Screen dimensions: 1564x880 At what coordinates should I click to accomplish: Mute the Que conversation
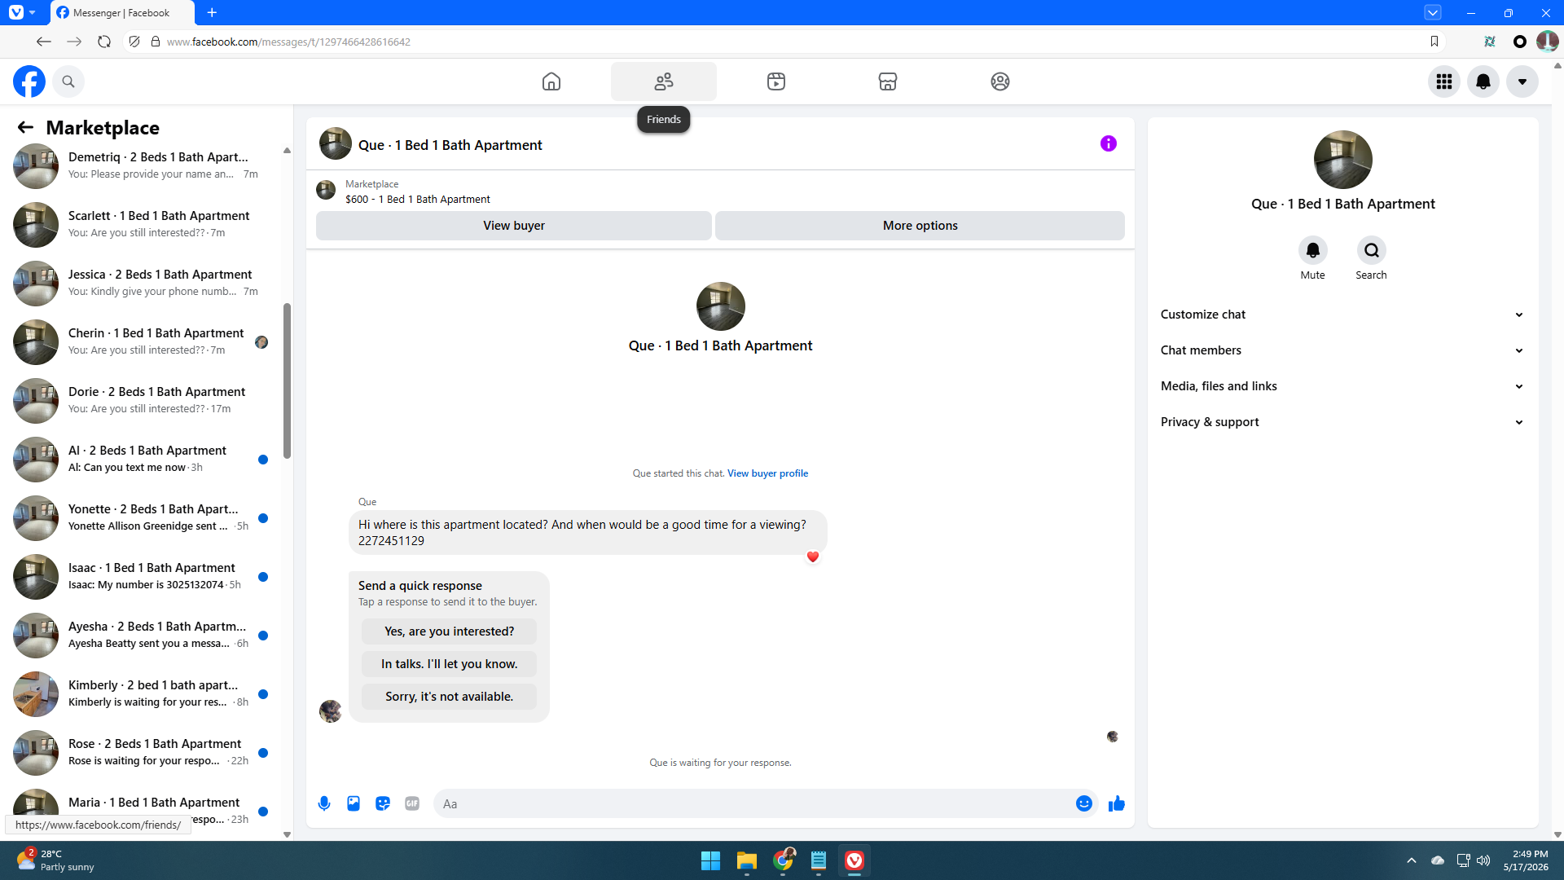coord(1313,250)
